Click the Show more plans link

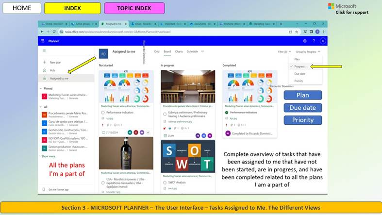point(49,156)
